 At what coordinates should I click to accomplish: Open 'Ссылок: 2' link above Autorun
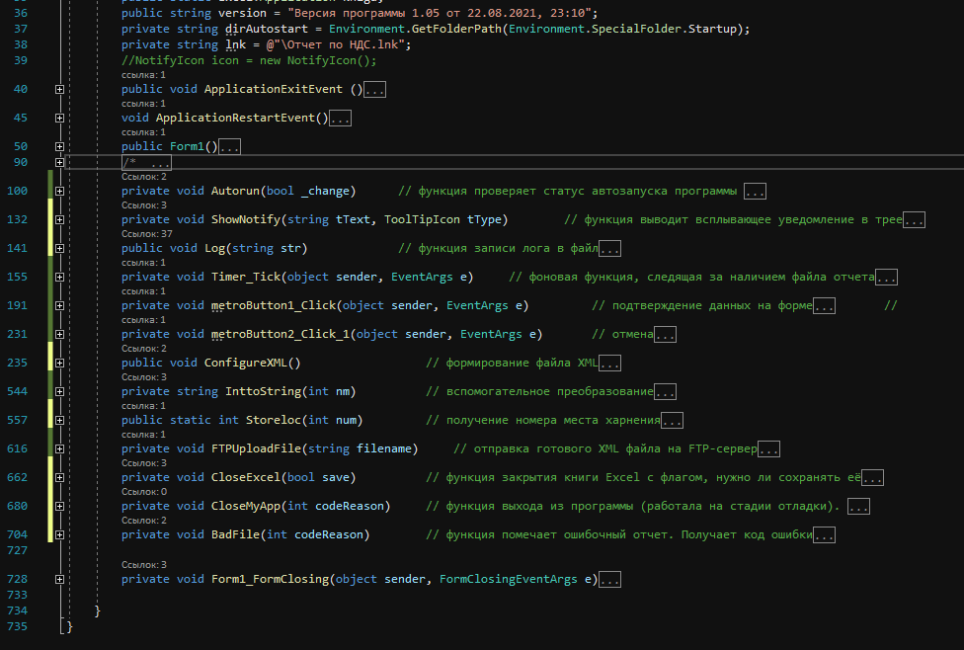[x=144, y=177]
